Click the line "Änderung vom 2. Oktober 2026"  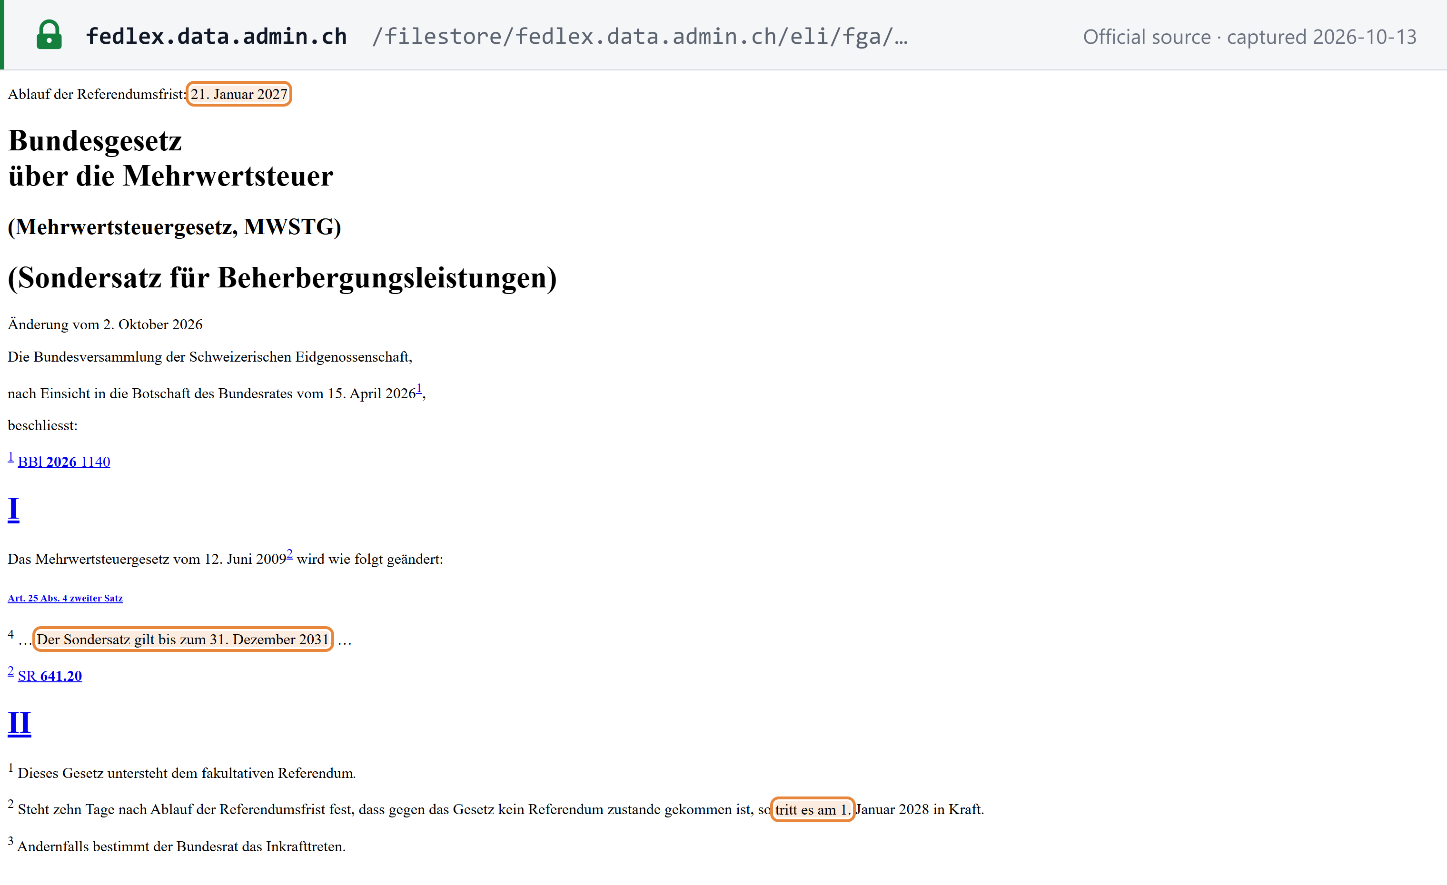pos(105,324)
